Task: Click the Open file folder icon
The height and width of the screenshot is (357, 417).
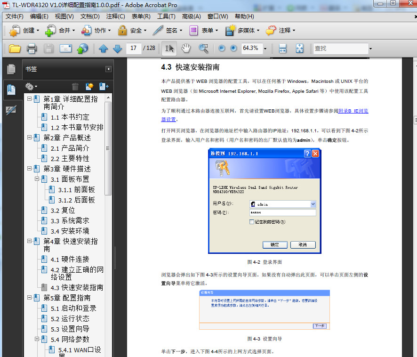Action: coord(14,48)
